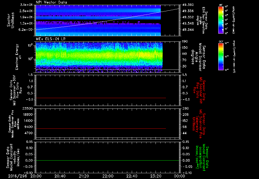Click the 2016/296 date label
The width and height of the screenshot is (259, 179).
click(x=18, y=176)
